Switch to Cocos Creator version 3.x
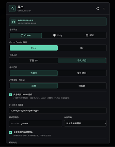The image size is (115, 147). [82, 48]
